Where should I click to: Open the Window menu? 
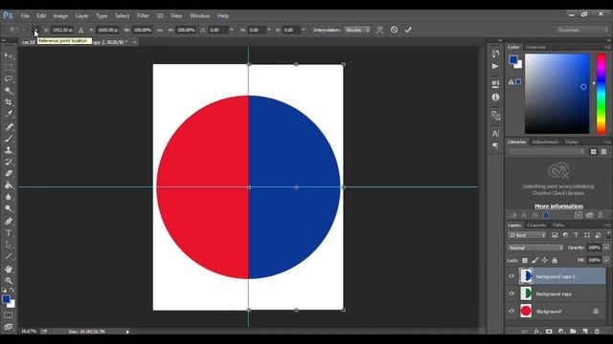[200, 16]
